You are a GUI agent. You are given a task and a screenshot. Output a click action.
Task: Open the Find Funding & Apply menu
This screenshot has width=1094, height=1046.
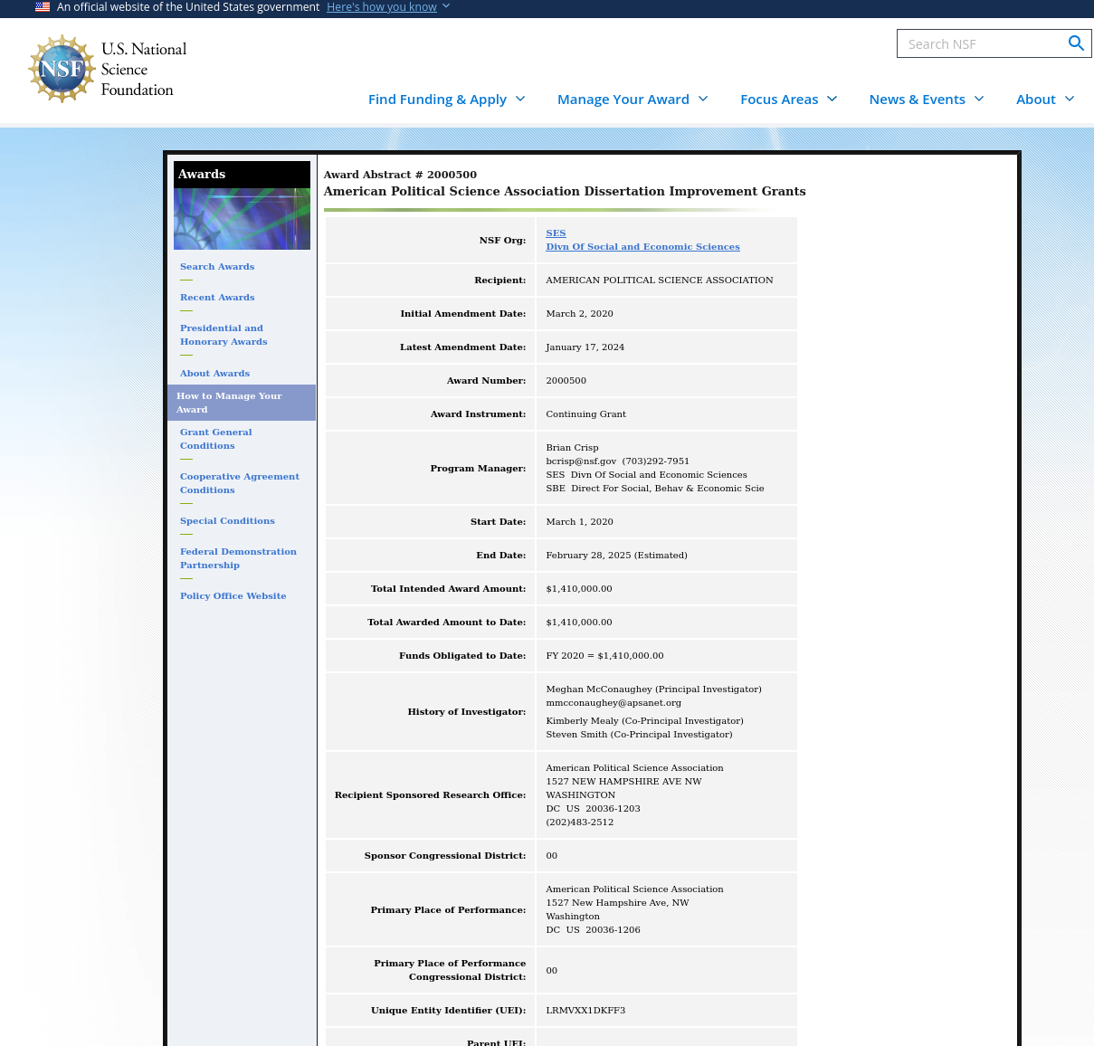pos(446,100)
